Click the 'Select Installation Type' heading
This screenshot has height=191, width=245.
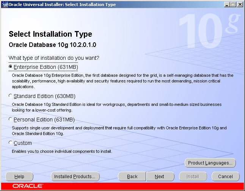pos(50,34)
